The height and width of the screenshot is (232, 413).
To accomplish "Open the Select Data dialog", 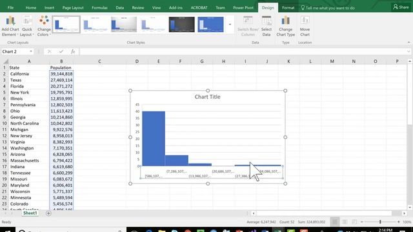I will point(267,26).
